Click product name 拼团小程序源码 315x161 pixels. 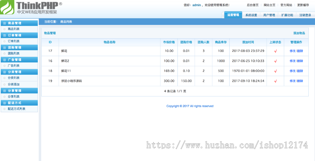(71, 81)
